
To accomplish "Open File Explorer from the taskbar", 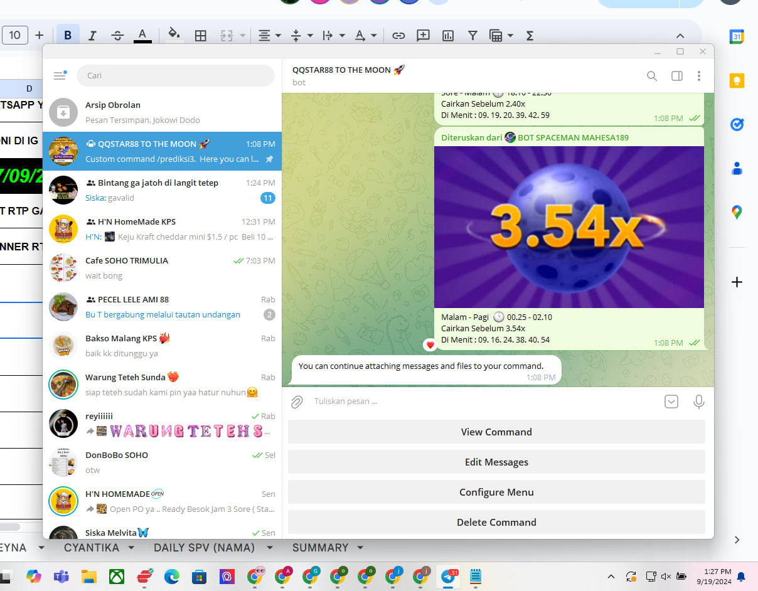I will click(x=89, y=576).
